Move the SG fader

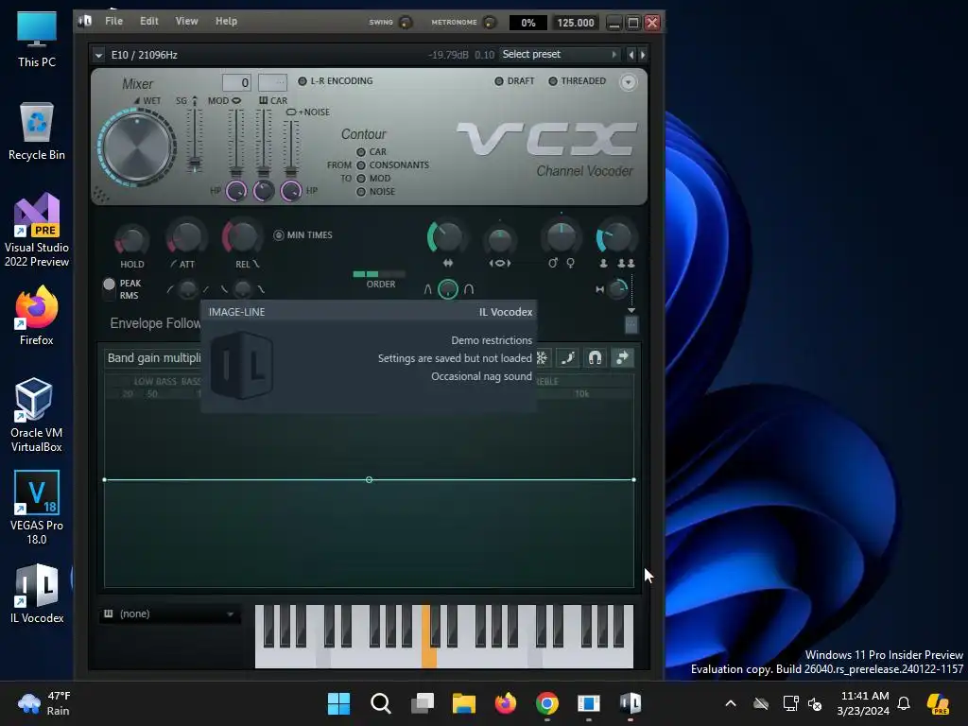coord(195,164)
